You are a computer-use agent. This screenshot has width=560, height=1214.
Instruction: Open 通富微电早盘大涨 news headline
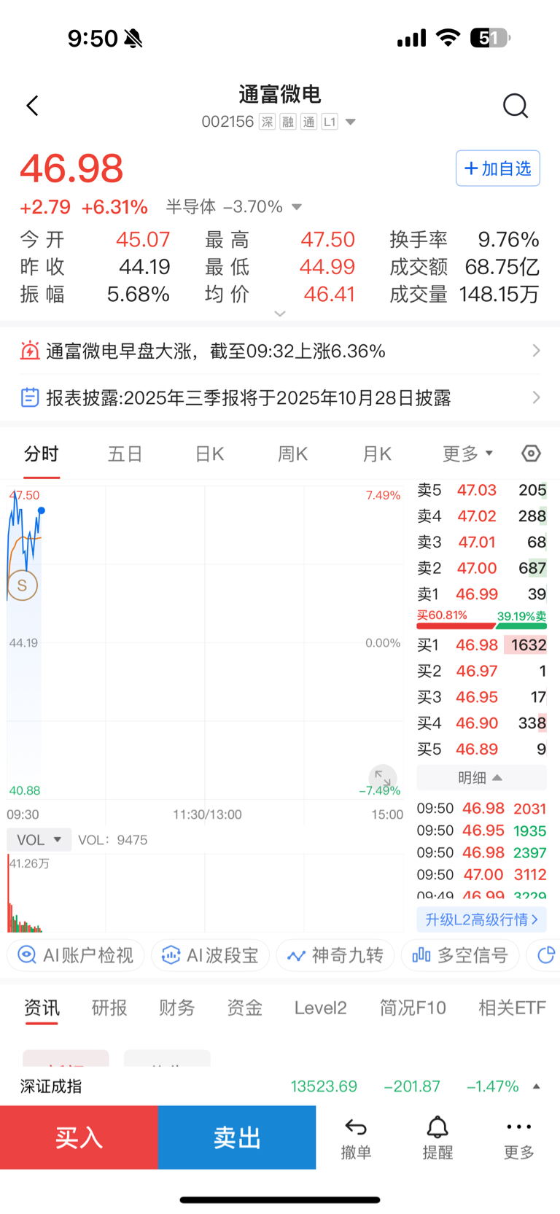pyautogui.click(x=216, y=351)
